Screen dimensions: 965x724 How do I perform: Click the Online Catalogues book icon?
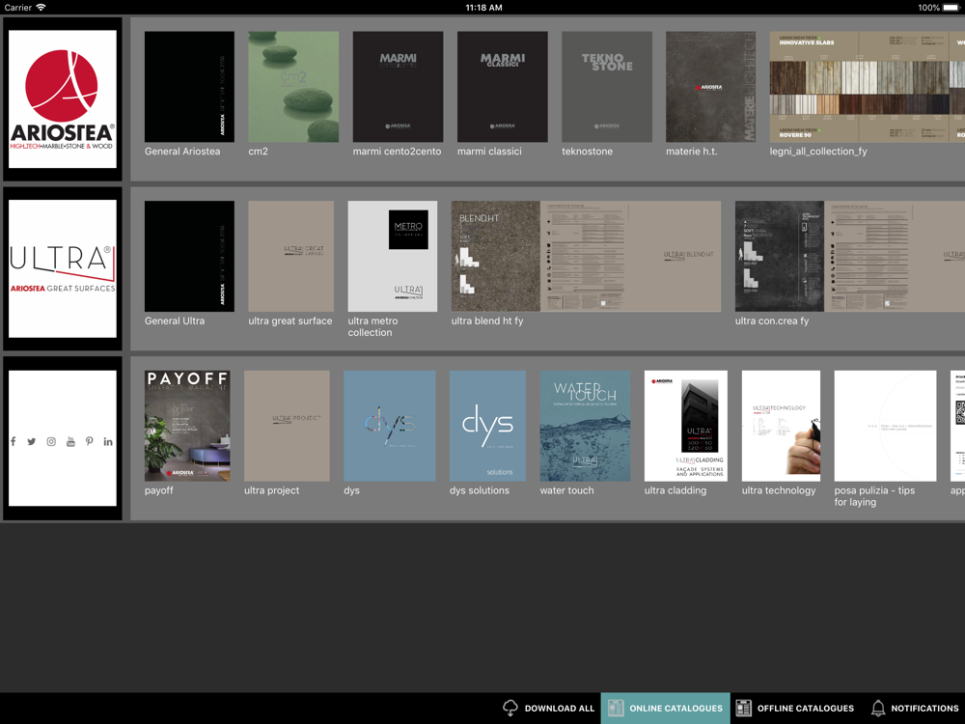coord(616,708)
